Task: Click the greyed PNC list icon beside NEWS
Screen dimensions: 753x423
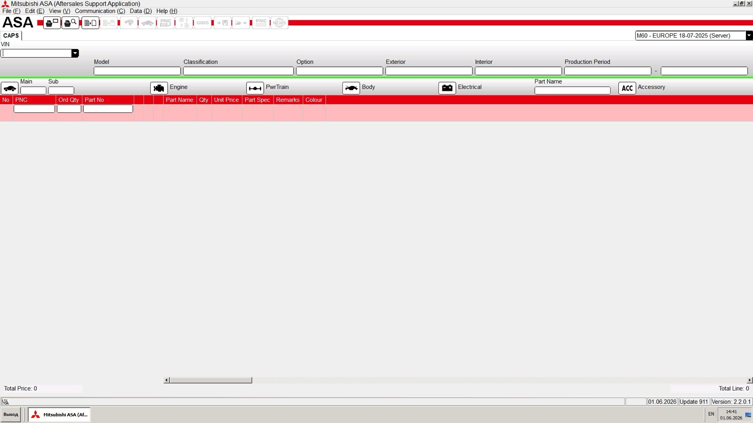Action: (261, 23)
